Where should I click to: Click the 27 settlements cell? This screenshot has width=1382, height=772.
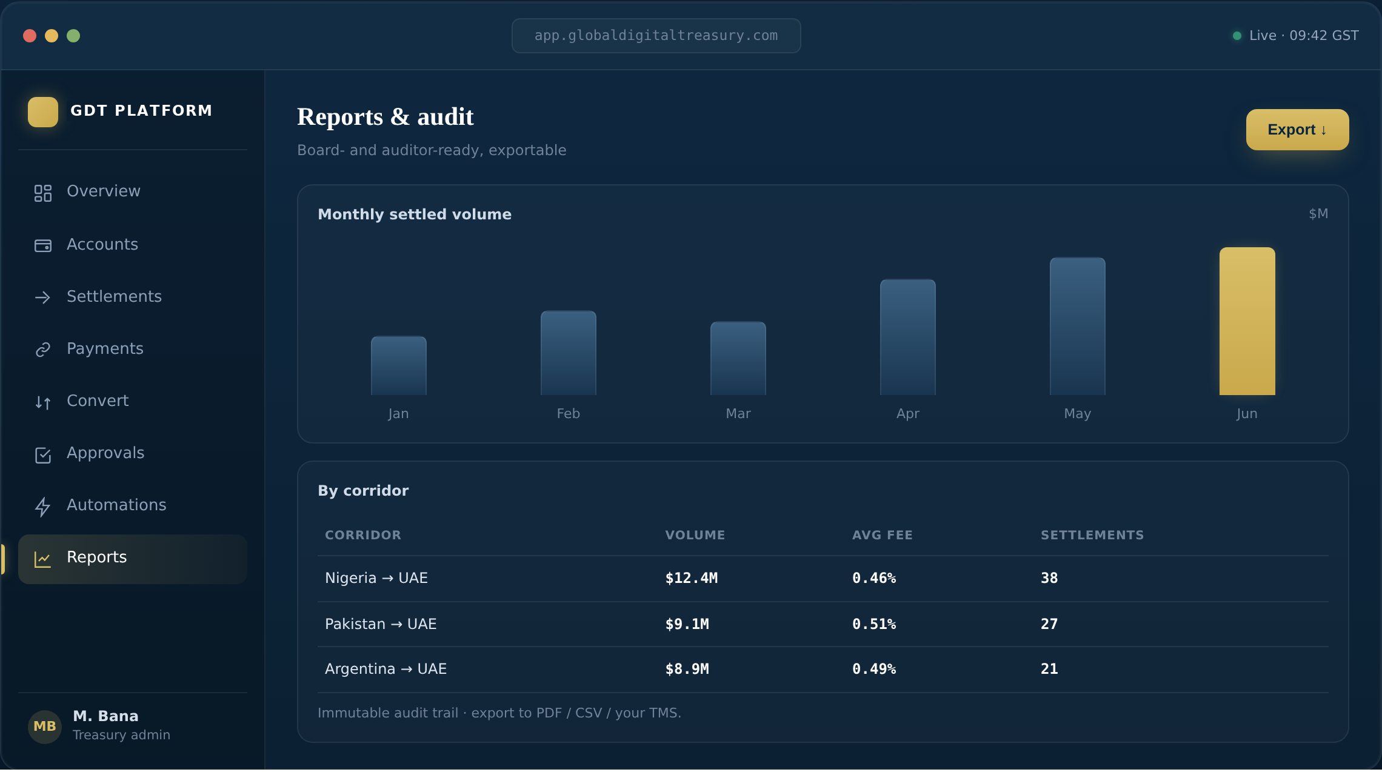(x=1049, y=624)
